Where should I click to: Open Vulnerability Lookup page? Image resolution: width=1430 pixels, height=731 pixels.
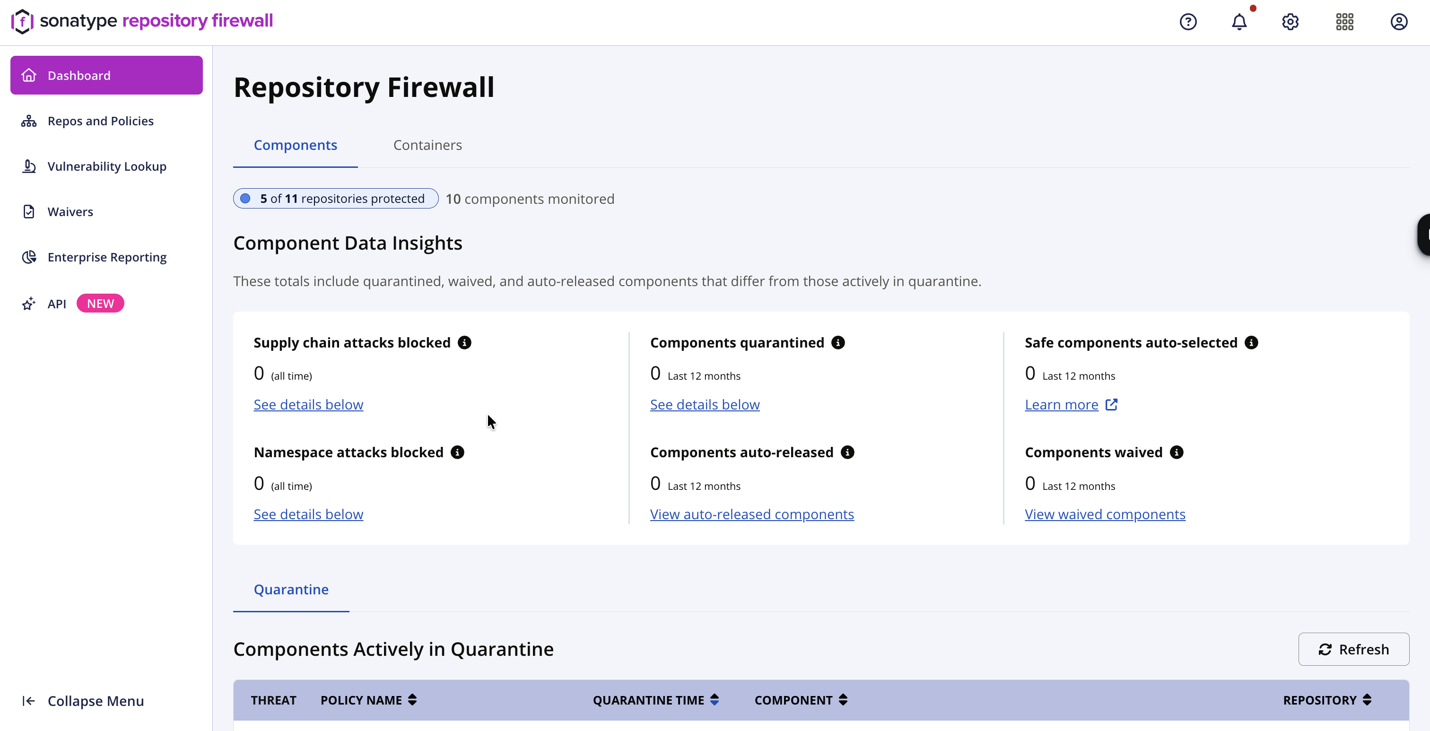coord(106,166)
